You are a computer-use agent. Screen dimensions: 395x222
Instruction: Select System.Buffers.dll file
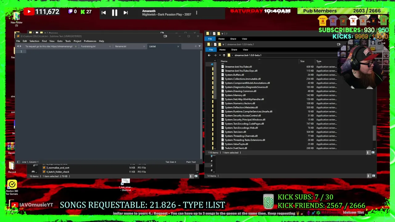pos(234,75)
